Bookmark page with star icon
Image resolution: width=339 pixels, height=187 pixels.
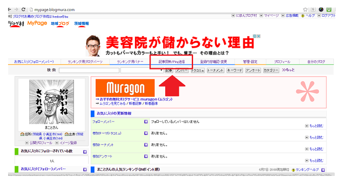305,10
